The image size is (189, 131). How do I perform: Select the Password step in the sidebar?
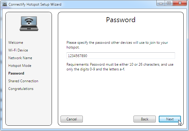(16, 73)
